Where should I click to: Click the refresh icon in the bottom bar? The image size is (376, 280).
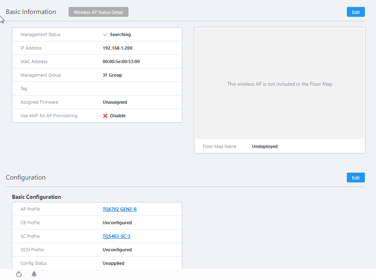point(19,274)
